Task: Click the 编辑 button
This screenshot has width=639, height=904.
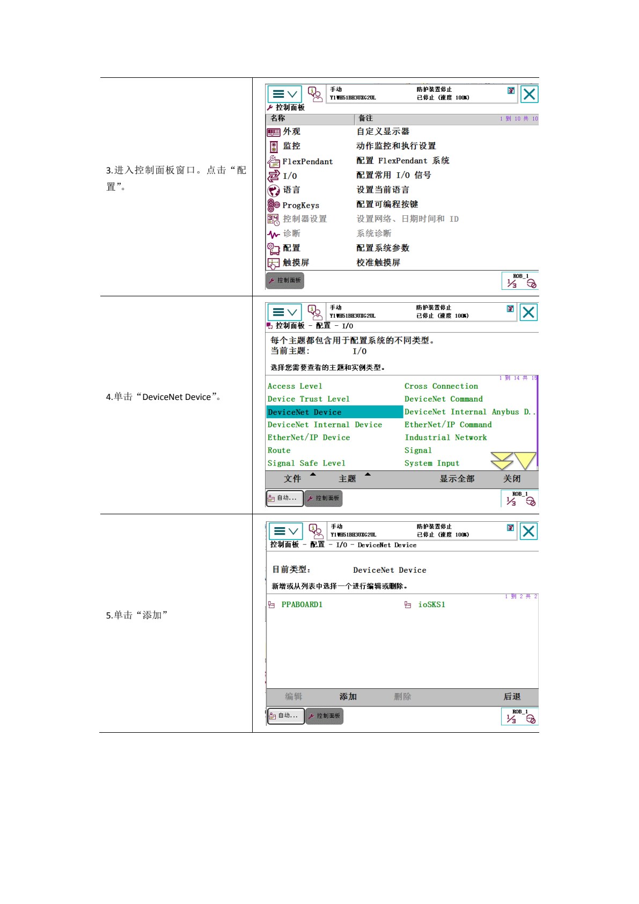Action: tap(293, 697)
